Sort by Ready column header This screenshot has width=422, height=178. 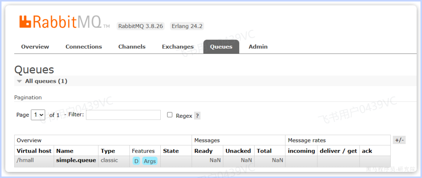pyautogui.click(x=203, y=151)
